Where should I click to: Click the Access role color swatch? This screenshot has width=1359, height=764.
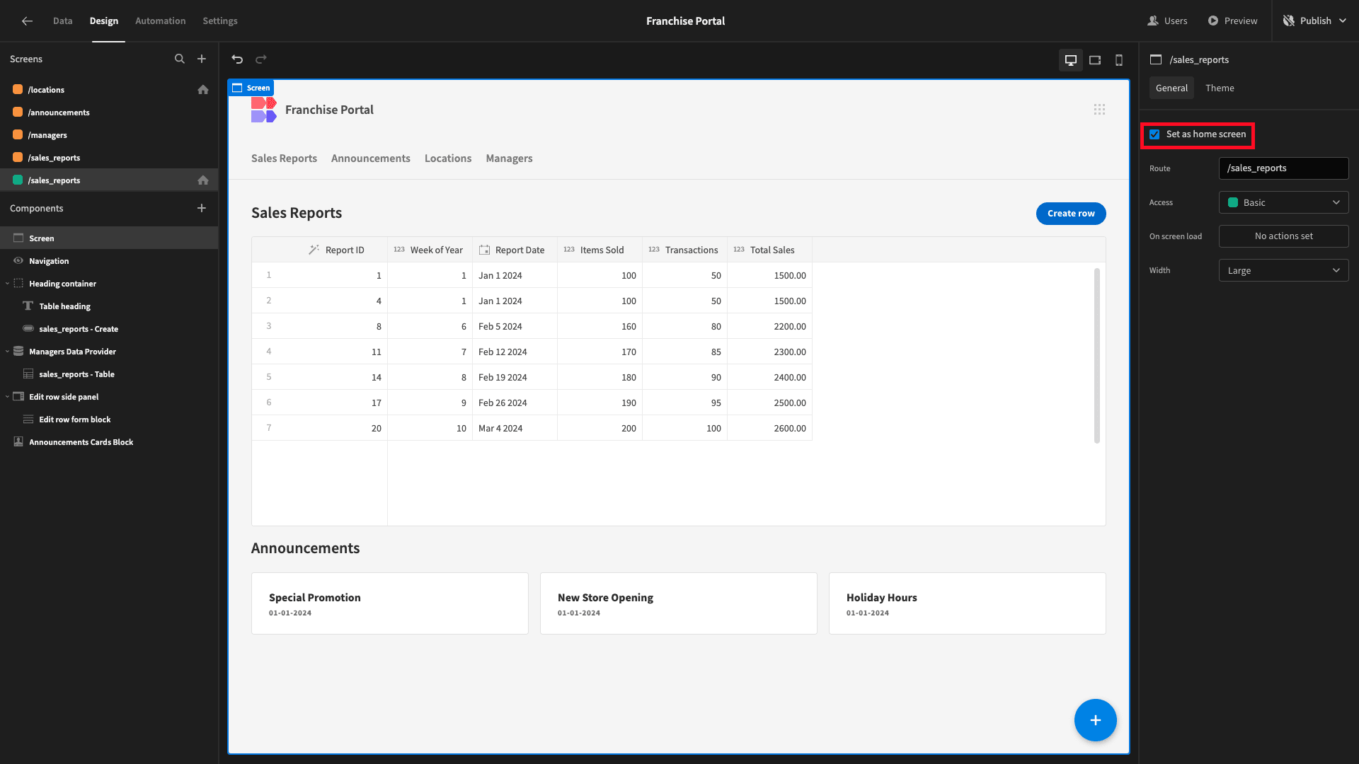1233,202
